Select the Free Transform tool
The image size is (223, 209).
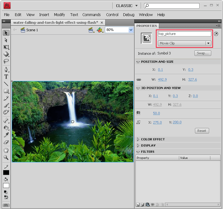point(6,47)
